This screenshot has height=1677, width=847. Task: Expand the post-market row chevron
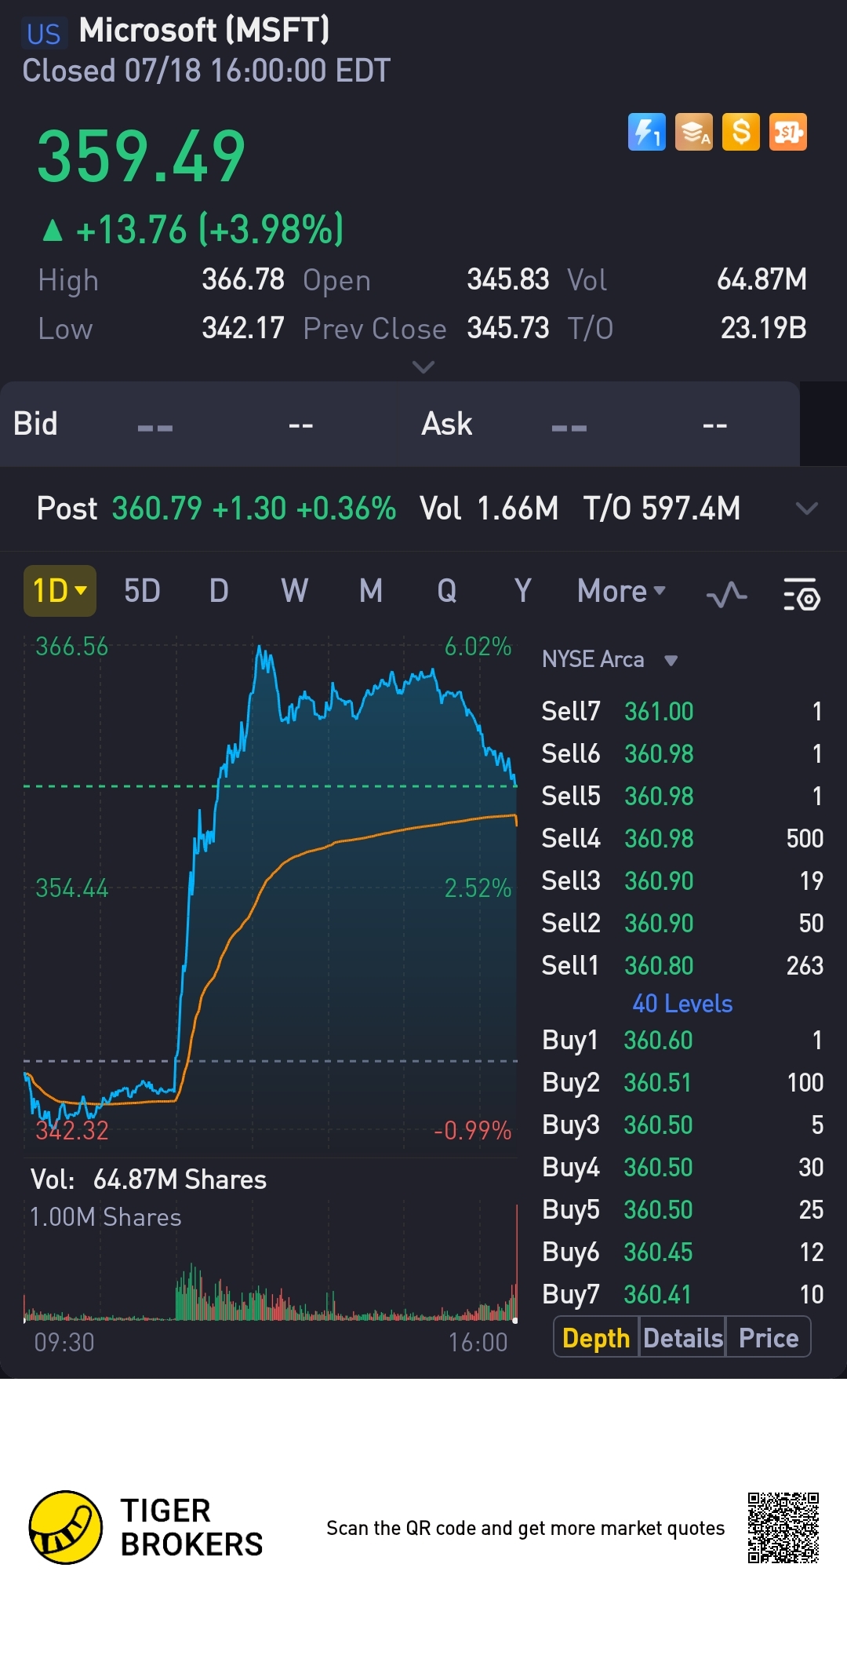(806, 509)
